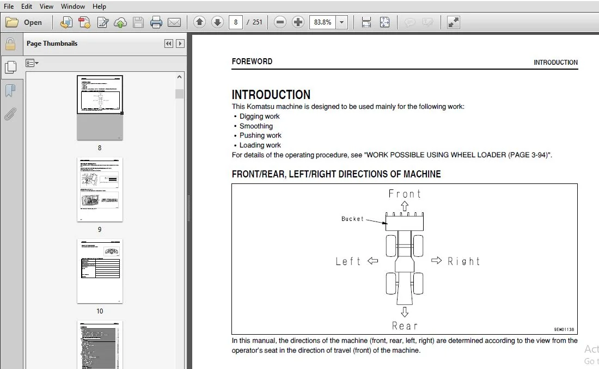Open the thumbnails options dropdown menu

point(32,63)
